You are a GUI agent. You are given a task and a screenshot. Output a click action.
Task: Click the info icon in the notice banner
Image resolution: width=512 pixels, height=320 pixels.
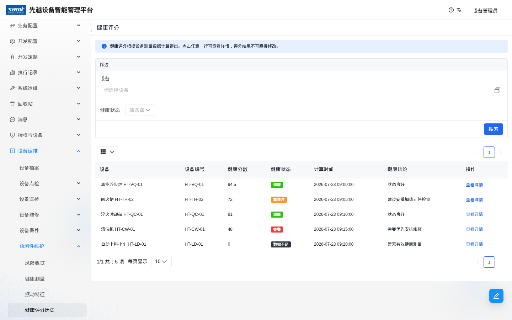coord(104,46)
